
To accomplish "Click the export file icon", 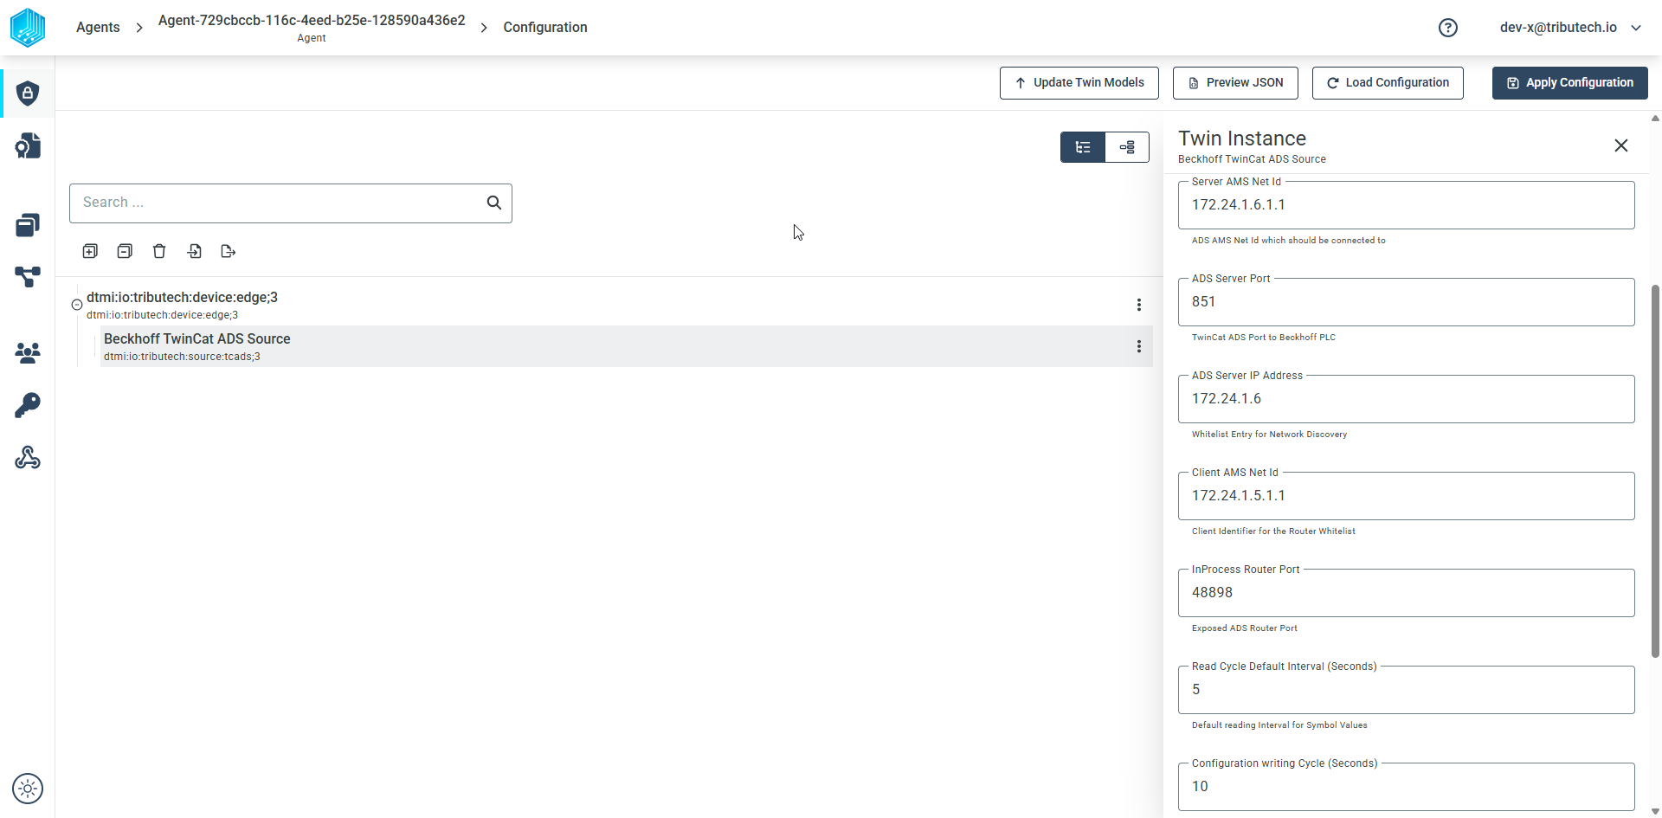I will [229, 251].
